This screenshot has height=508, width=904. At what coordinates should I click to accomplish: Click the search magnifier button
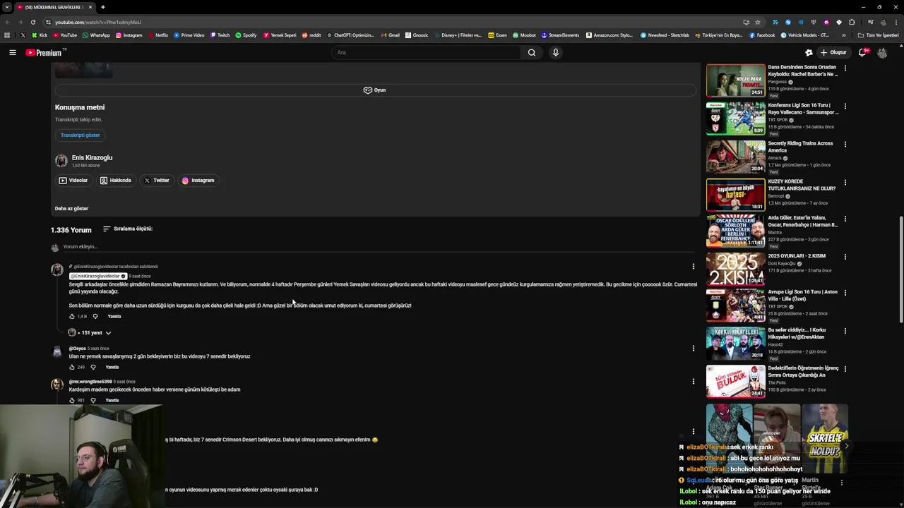coord(532,52)
